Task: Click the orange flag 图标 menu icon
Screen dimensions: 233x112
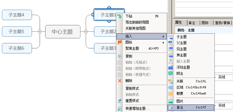Action: 120,42
